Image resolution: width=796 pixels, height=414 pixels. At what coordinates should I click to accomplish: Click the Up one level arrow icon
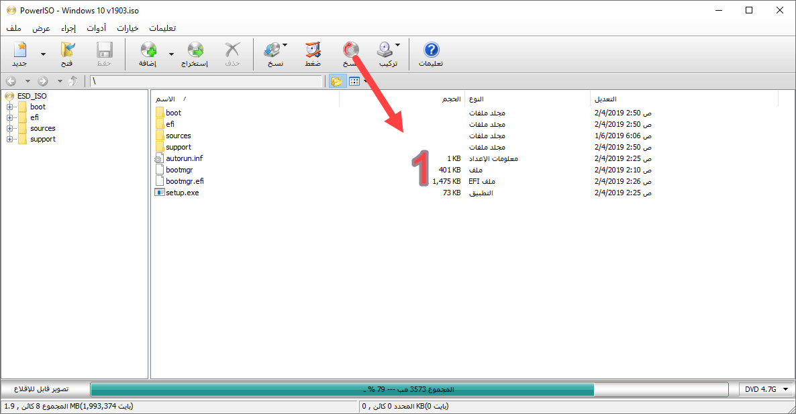74,81
